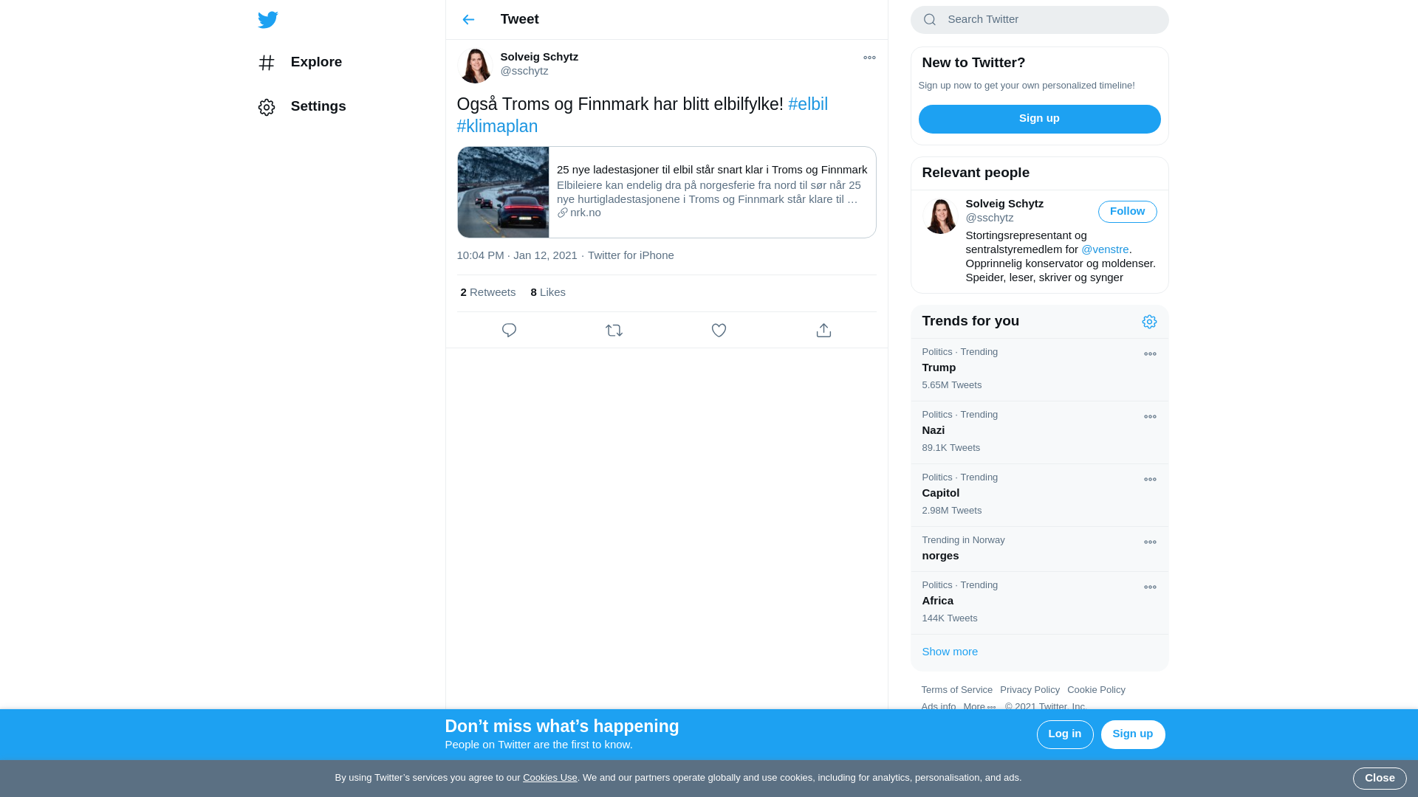
Task: Expand options for the Africa trend
Action: pyautogui.click(x=1150, y=587)
